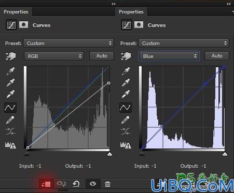234x193 pixels.
Task: Select the on-image adjustment hand tool in left panel
Action: 10,56
